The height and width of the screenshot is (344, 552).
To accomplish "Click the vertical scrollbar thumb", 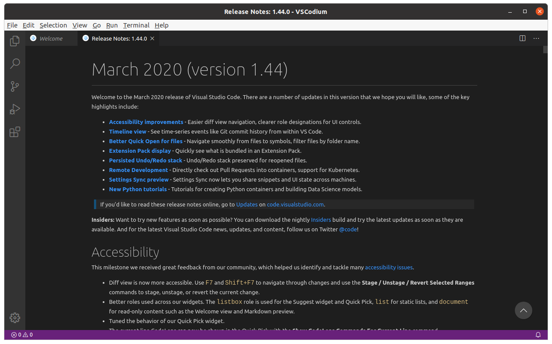I will [545, 49].
